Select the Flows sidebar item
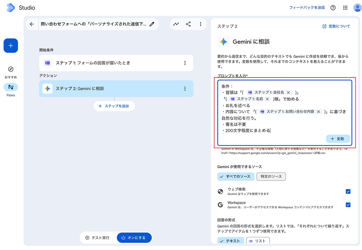This screenshot has height=250, width=362. tap(11, 90)
